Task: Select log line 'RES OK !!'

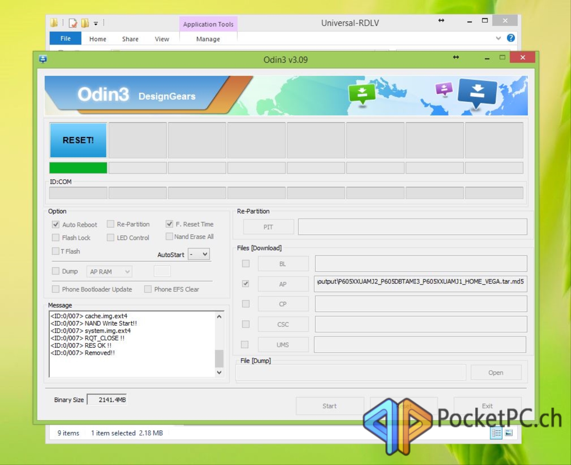Action: [x=81, y=345]
